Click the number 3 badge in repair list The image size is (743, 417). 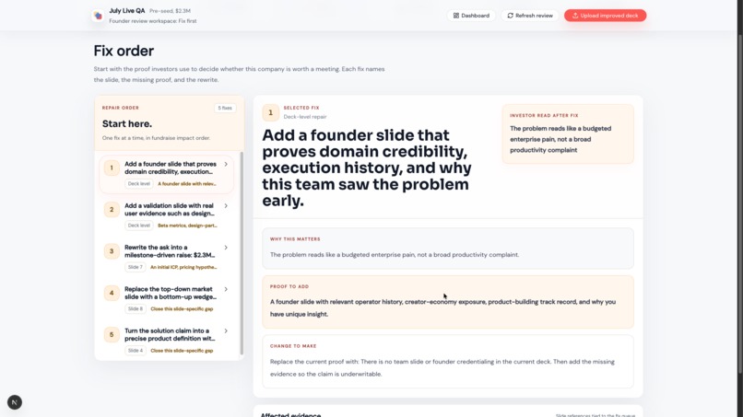coord(112,251)
